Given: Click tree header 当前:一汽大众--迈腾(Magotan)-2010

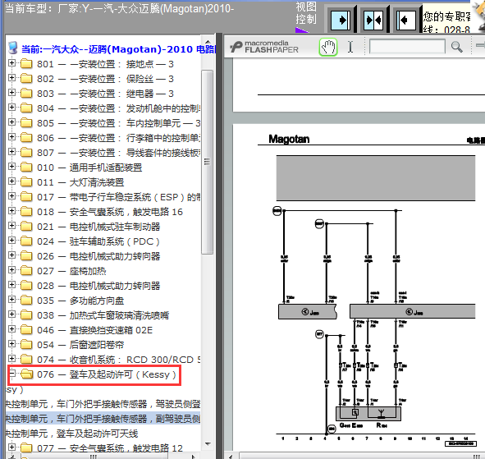Looking at the screenshot, I should pyautogui.click(x=118, y=49).
